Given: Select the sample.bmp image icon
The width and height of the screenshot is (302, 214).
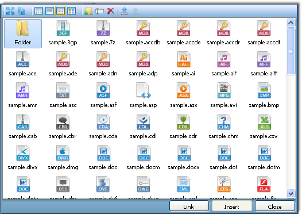Looking at the screenshot, I should 264,90.
